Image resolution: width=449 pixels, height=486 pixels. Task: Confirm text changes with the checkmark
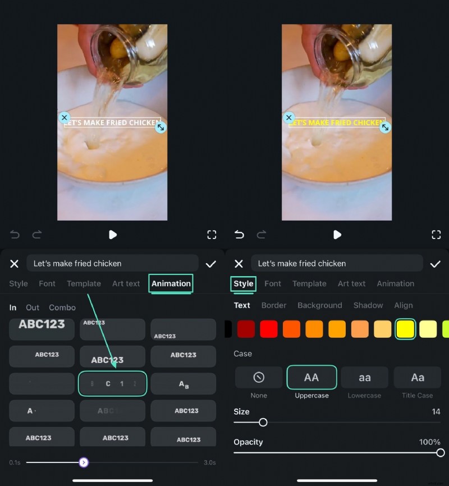click(211, 263)
